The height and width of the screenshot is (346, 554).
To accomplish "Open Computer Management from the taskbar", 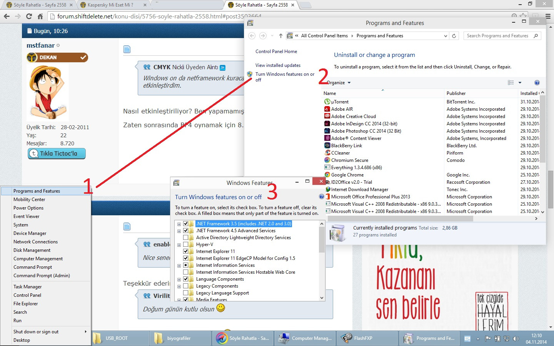I will point(305,338).
